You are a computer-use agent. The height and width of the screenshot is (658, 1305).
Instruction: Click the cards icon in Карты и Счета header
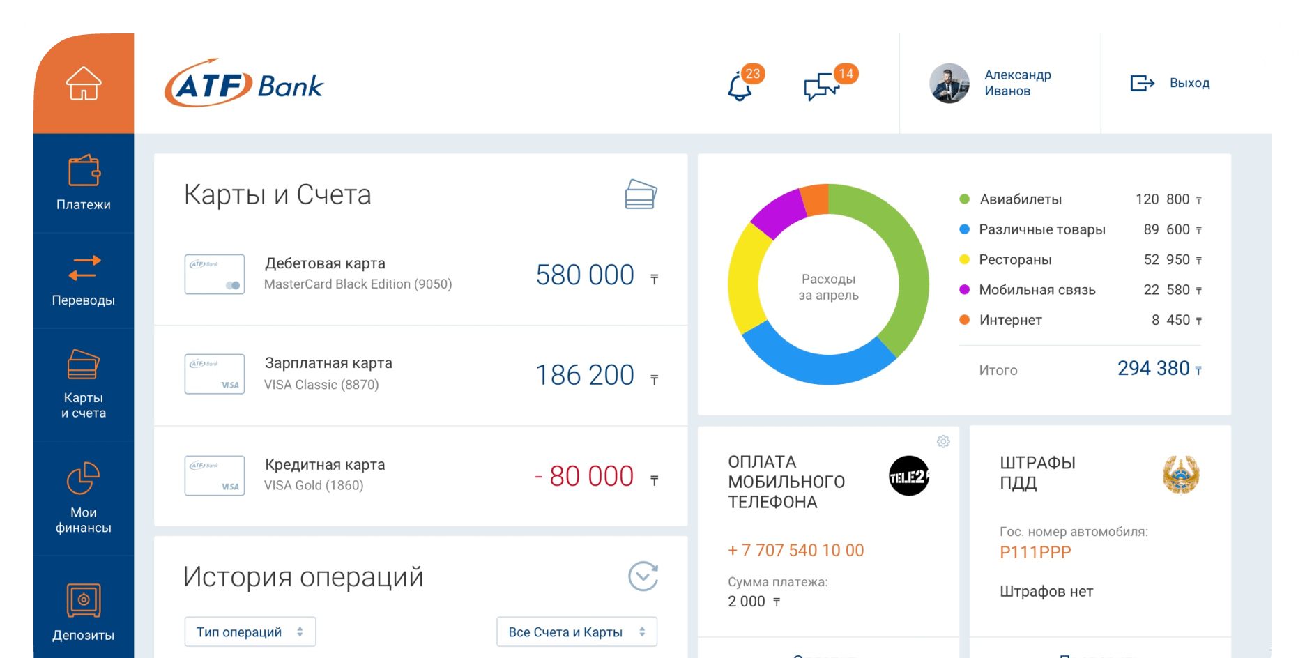click(641, 194)
